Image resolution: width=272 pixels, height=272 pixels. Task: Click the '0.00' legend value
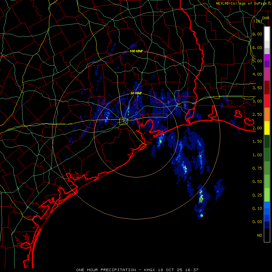257,222
